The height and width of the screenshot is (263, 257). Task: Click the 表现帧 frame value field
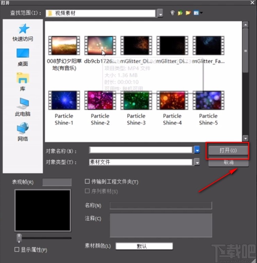tap(57, 182)
